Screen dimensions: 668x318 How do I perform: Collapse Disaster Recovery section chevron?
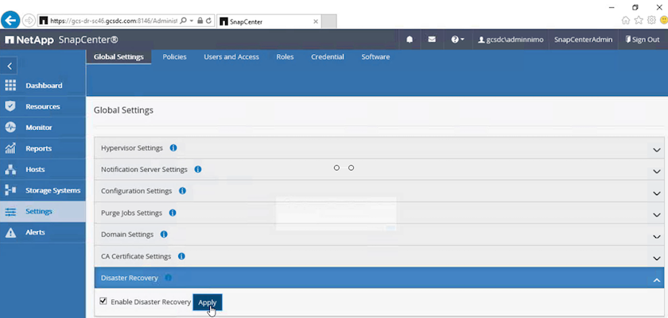coord(657,280)
